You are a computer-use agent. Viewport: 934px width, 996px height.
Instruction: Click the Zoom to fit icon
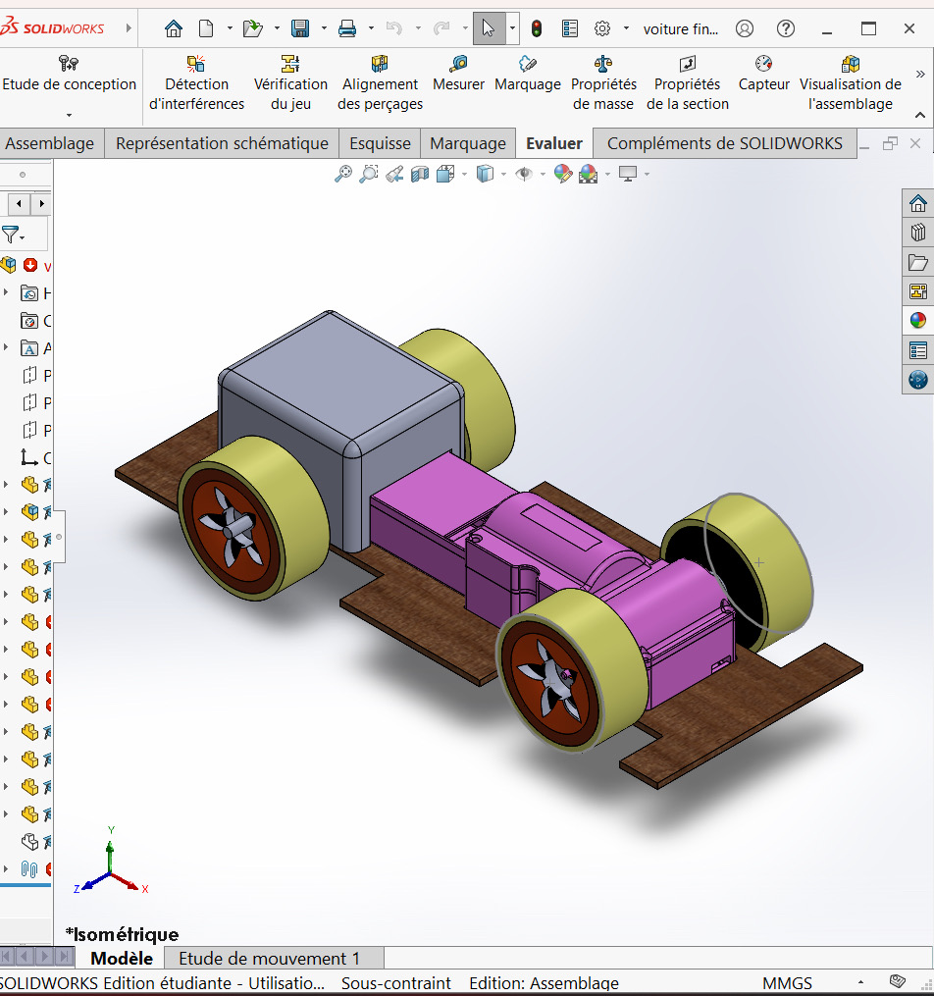click(x=342, y=175)
